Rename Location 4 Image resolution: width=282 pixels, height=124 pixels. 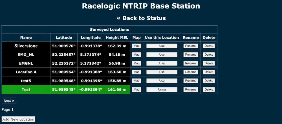pyautogui.click(x=191, y=72)
